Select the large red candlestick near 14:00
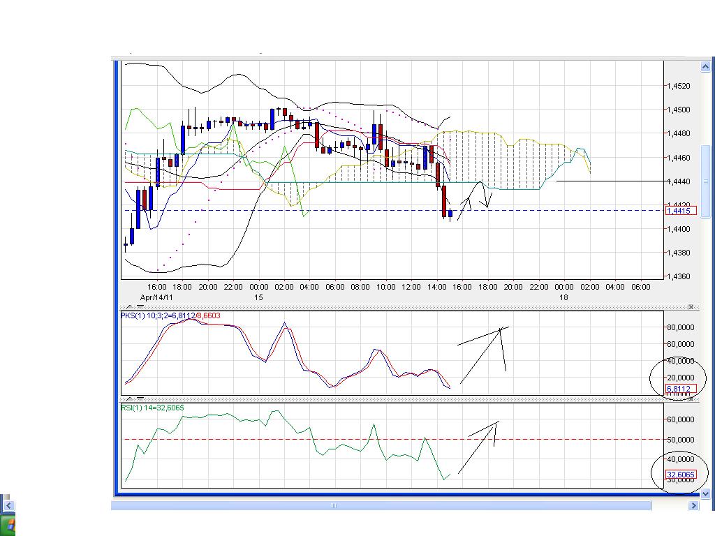Image resolution: width=715 pixels, height=536 pixels. coord(445,202)
